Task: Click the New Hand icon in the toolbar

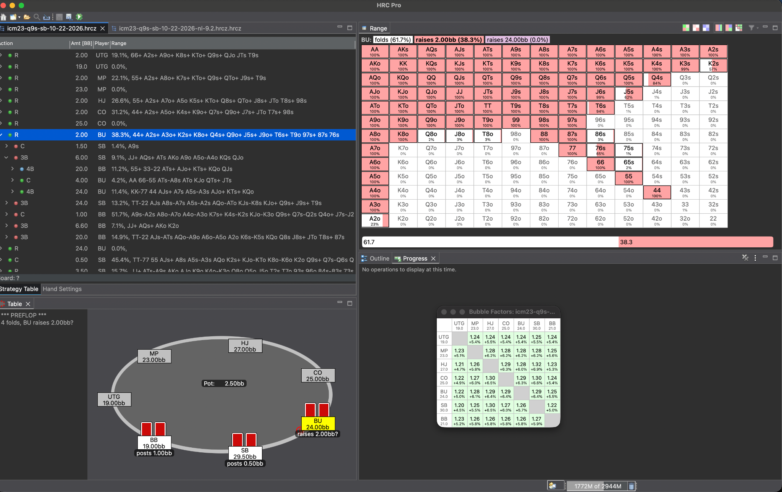Action: (13, 17)
